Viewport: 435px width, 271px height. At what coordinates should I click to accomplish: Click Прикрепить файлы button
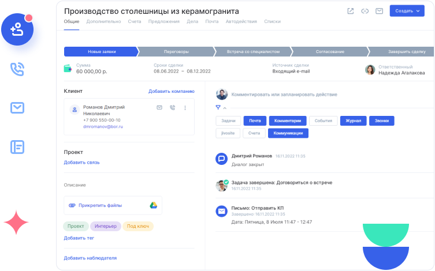pyautogui.click(x=100, y=205)
